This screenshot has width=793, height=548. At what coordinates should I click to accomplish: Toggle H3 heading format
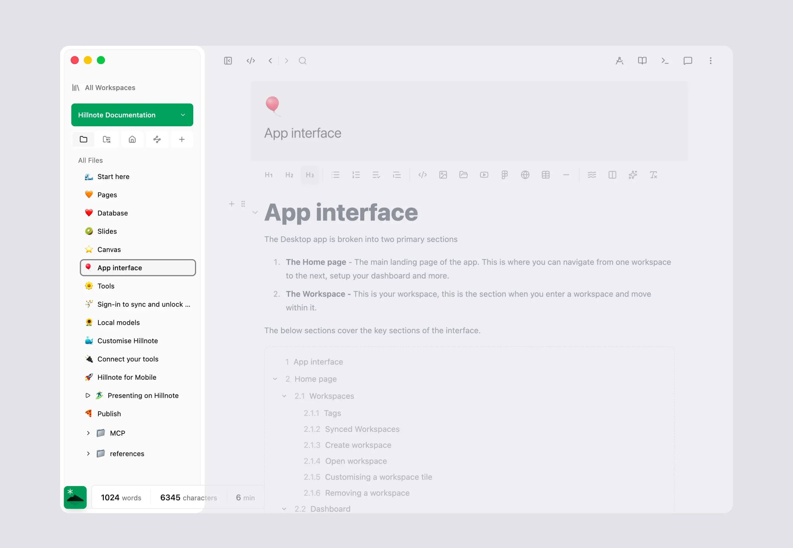(310, 175)
